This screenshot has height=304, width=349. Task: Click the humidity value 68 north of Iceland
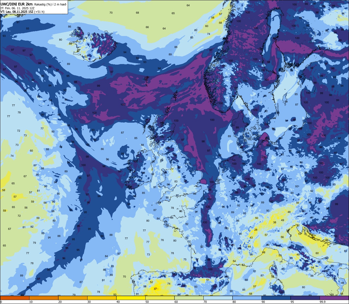tap(137, 13)
